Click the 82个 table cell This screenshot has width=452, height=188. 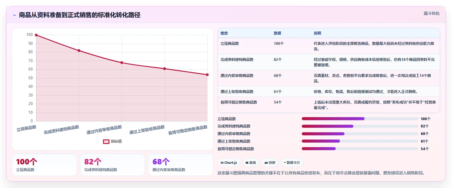pyautogui.click(x=278, y=60)
